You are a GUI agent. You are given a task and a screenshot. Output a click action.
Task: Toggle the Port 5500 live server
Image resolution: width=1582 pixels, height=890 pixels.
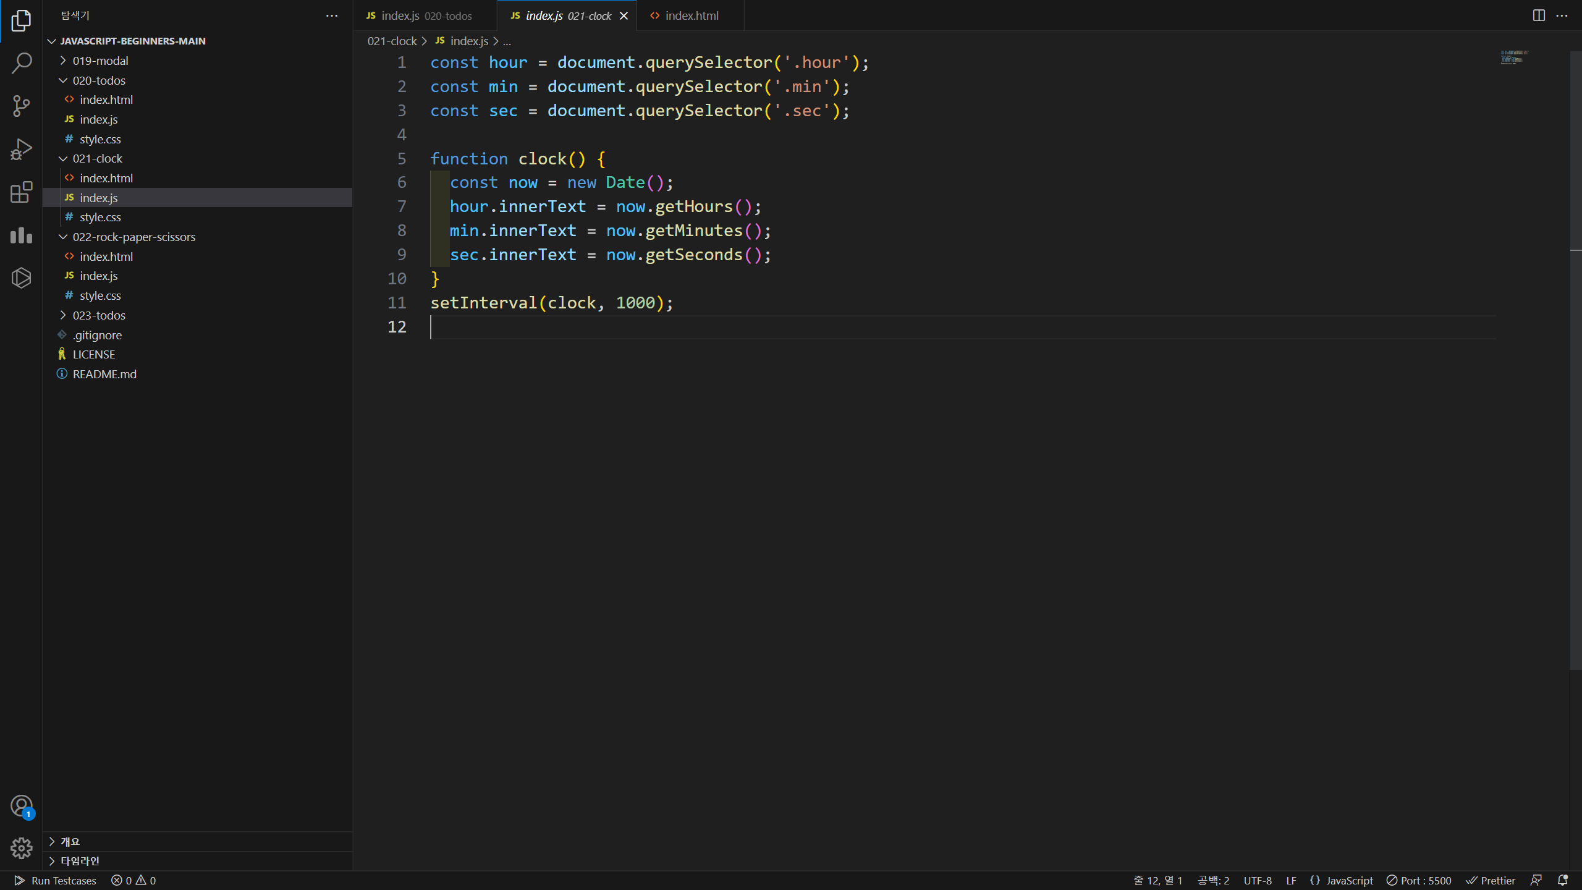coord(1419,880)
